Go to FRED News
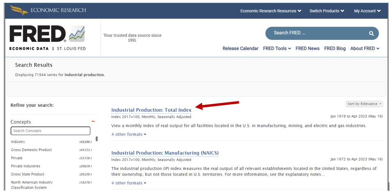390x193 pixels. coord(307,48)
